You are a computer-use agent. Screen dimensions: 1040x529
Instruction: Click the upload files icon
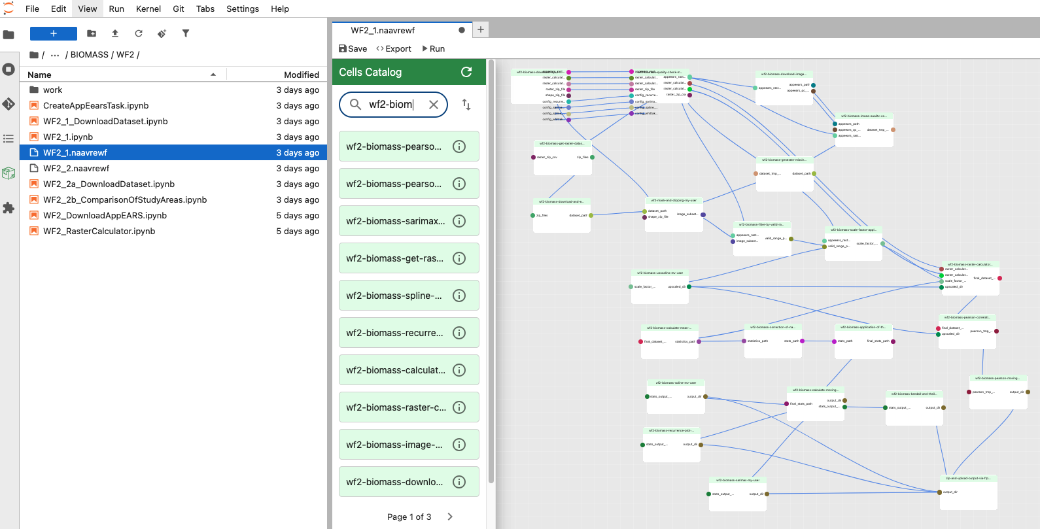(115, 33)
